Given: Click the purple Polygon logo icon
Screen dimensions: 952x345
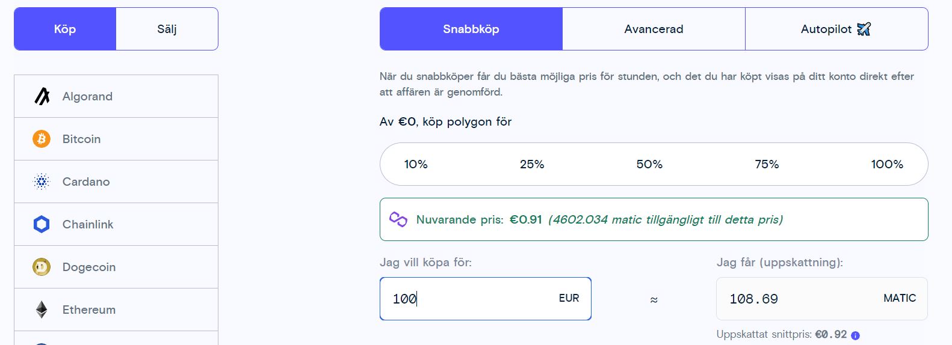Looking at the screenshot, I should click(398, 219).
